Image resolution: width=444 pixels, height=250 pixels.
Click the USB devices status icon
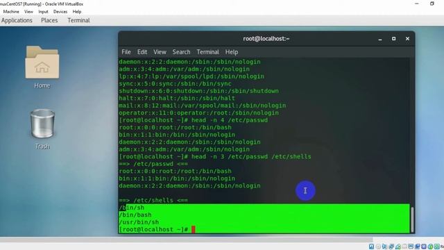coord(398,247)
